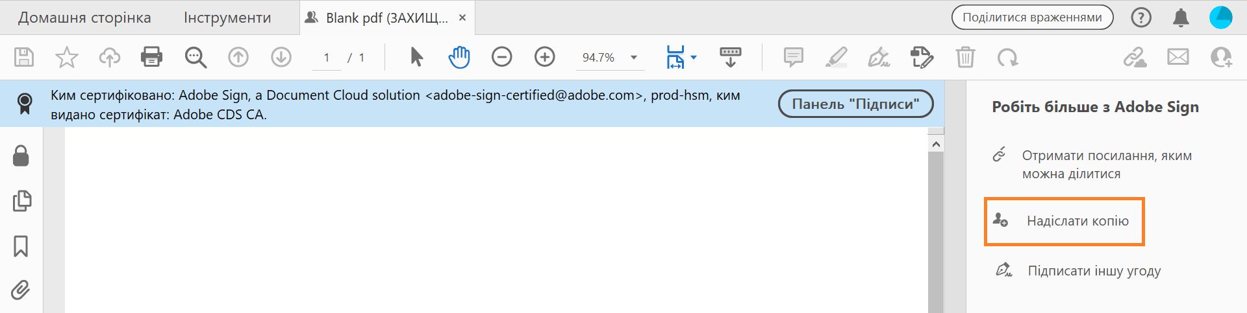The image size is (1247, 313).
Task: Open the Bookmarks panel in sidebar
Action: [x=21, y=246]
